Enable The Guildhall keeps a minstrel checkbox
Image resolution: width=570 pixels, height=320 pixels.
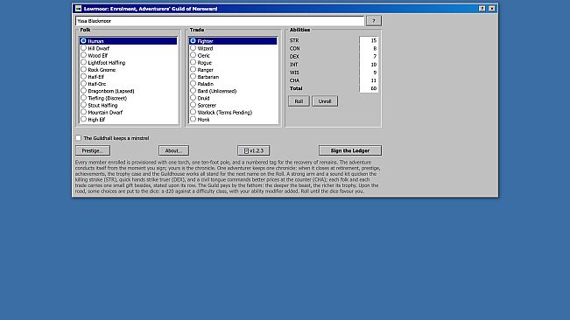pos(78,138)
